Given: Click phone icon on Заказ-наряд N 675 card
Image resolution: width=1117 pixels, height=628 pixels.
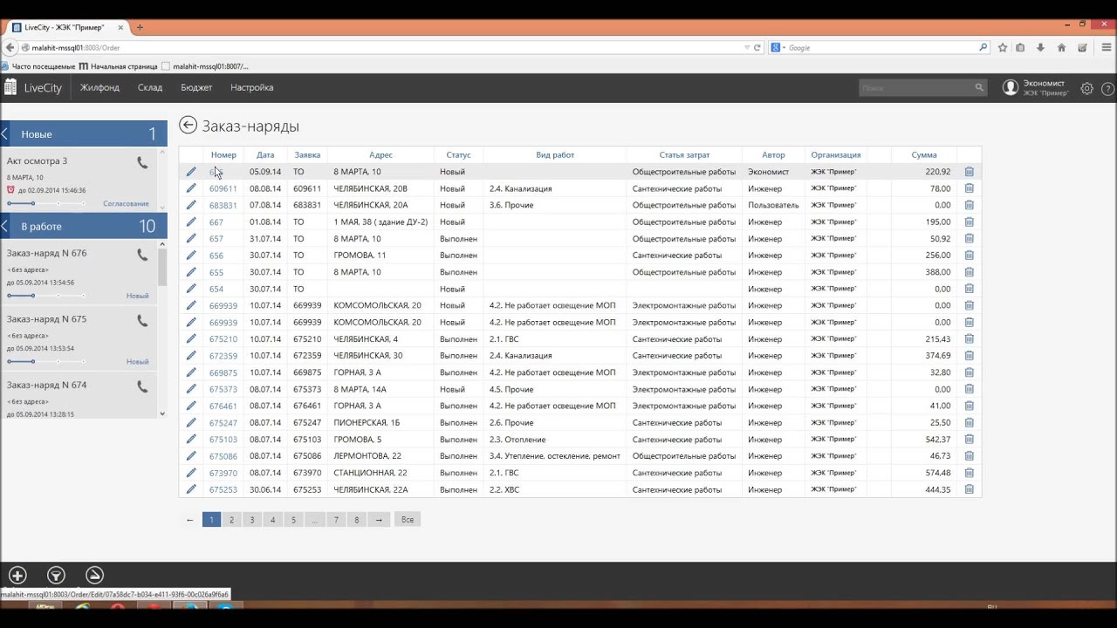Looking at the screenshot, I should click(x=142, y=321).
